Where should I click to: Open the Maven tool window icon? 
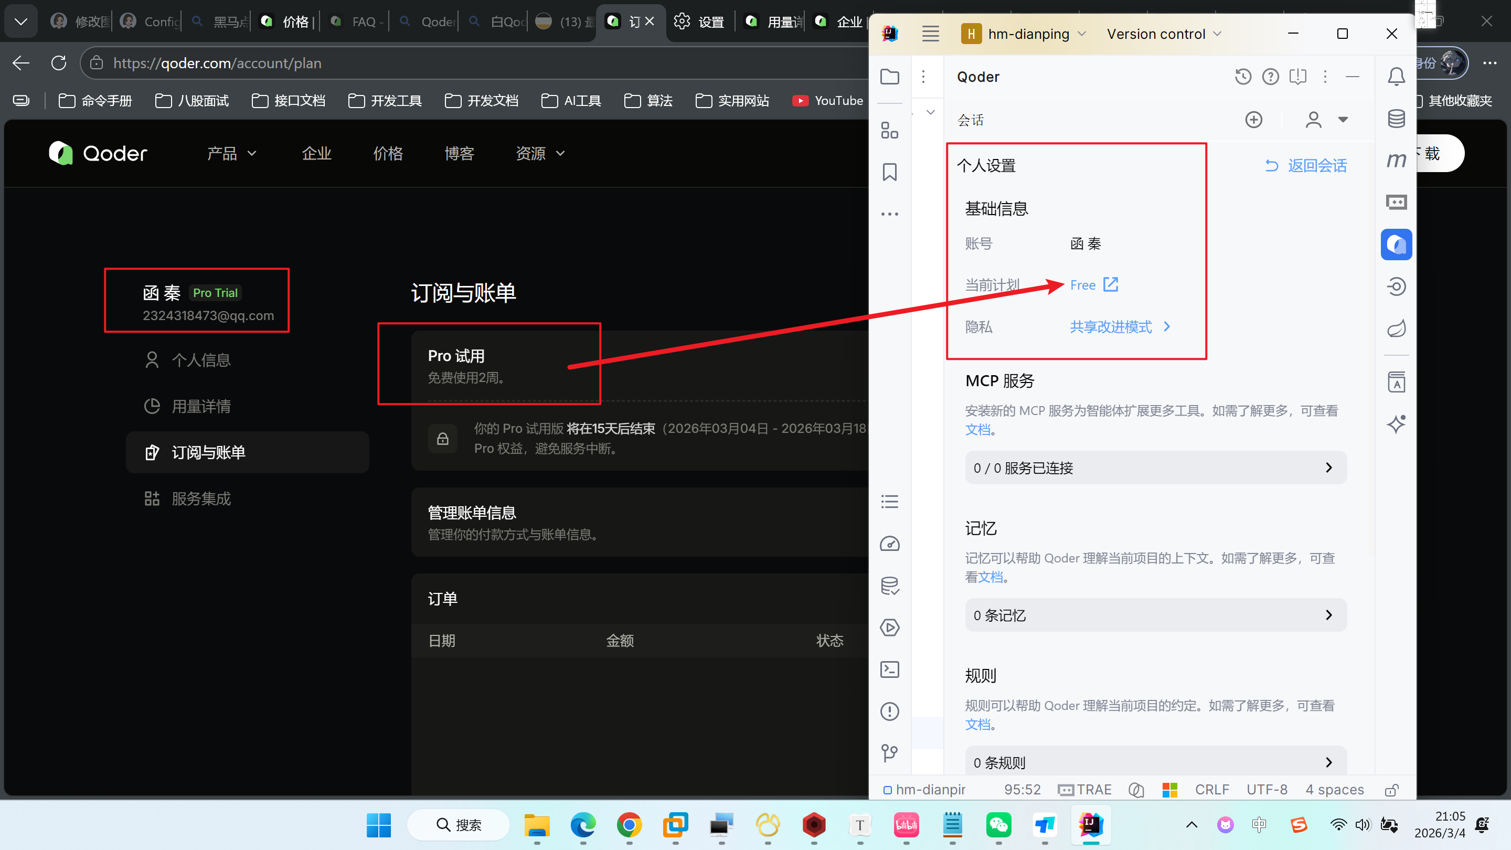coord(1396,160)
